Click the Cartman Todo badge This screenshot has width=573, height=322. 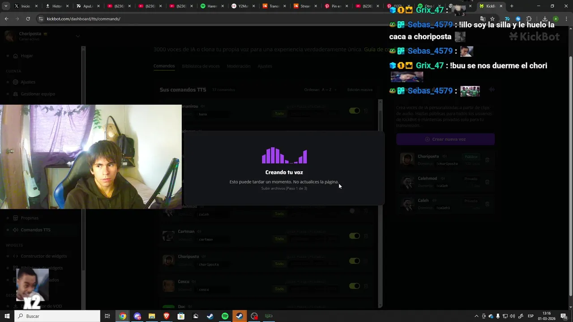[x=279, y=239]
